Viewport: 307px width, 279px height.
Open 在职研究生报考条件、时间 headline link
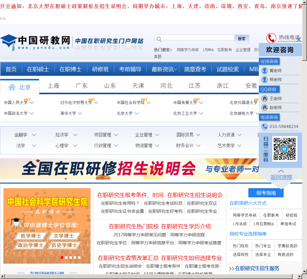(130, 195)
